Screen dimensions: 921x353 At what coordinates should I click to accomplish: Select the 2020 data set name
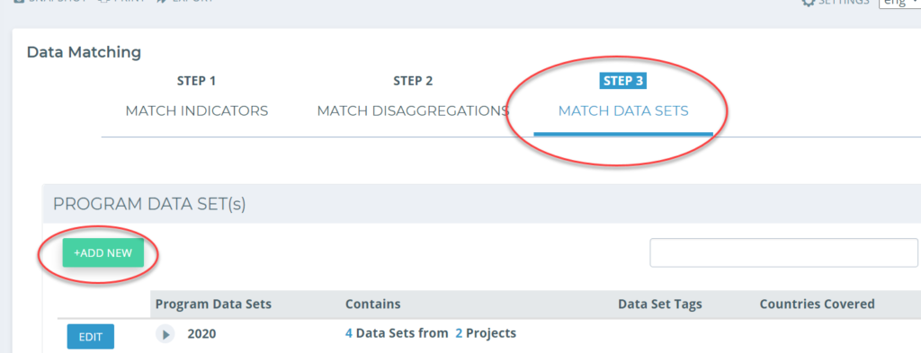(x=202, y=333)
